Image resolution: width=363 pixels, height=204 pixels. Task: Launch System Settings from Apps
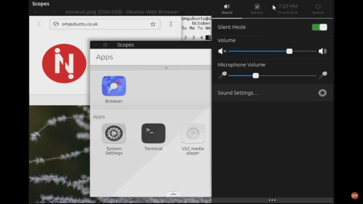pos(114,133)
